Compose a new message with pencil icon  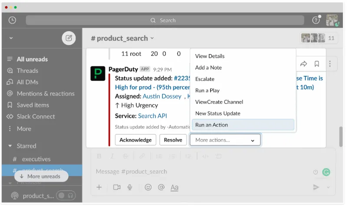click(69, 38)
